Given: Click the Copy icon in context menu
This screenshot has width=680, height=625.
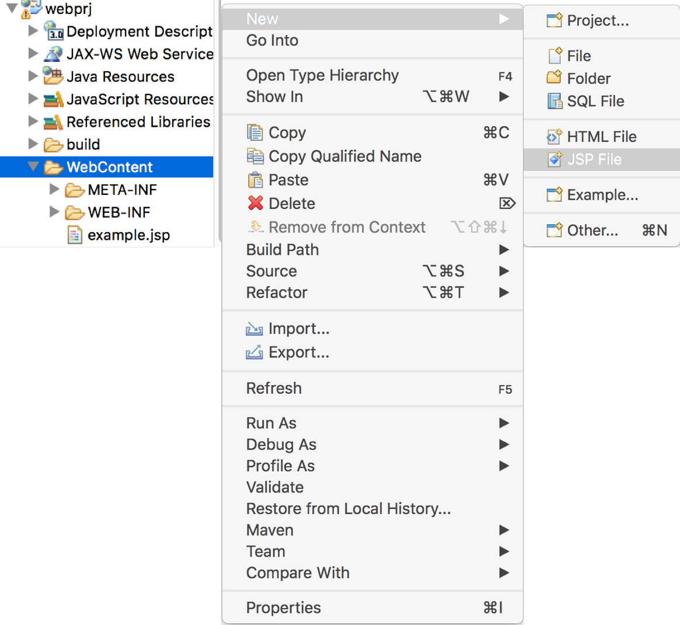Looking at the screenshot, I should point(255,132).
